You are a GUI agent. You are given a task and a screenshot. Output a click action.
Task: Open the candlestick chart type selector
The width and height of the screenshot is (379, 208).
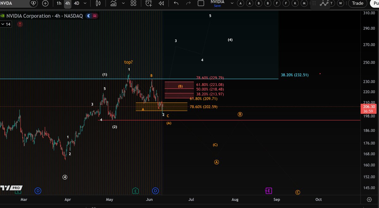coord(98,3)
